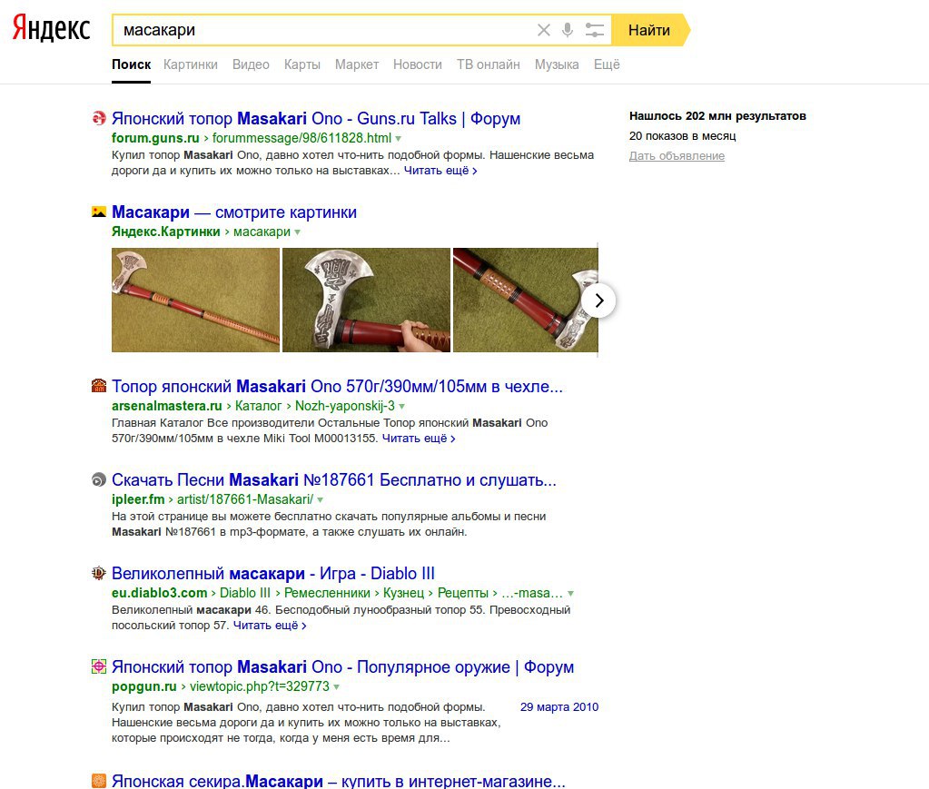Open dropdown arrow after Nozh-yaponskij-3
This screenshot has height=789, width=929.
tap(401, 407)
